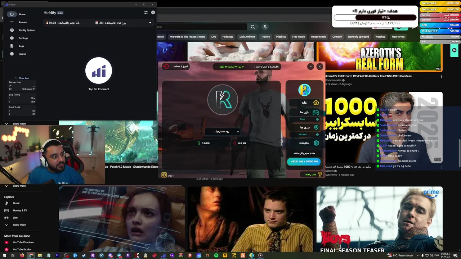Add new profile with plus icon in Hiddify

coord(153,12)
